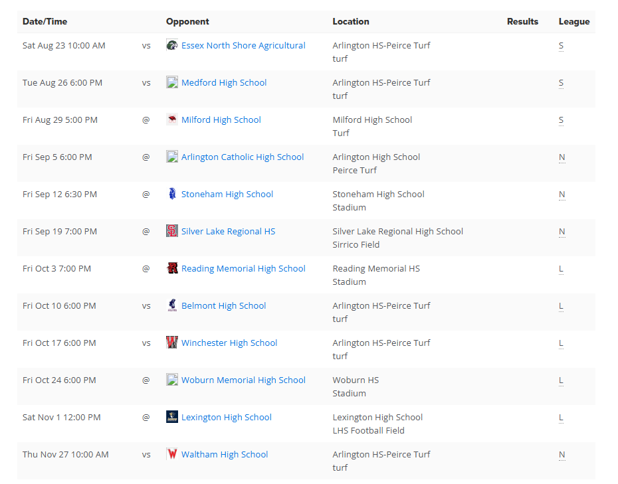This screenshot has width=618, height=484.
Task: Select date Fri Oct 24 6:00 PM
Action: [x=59, y=380]
